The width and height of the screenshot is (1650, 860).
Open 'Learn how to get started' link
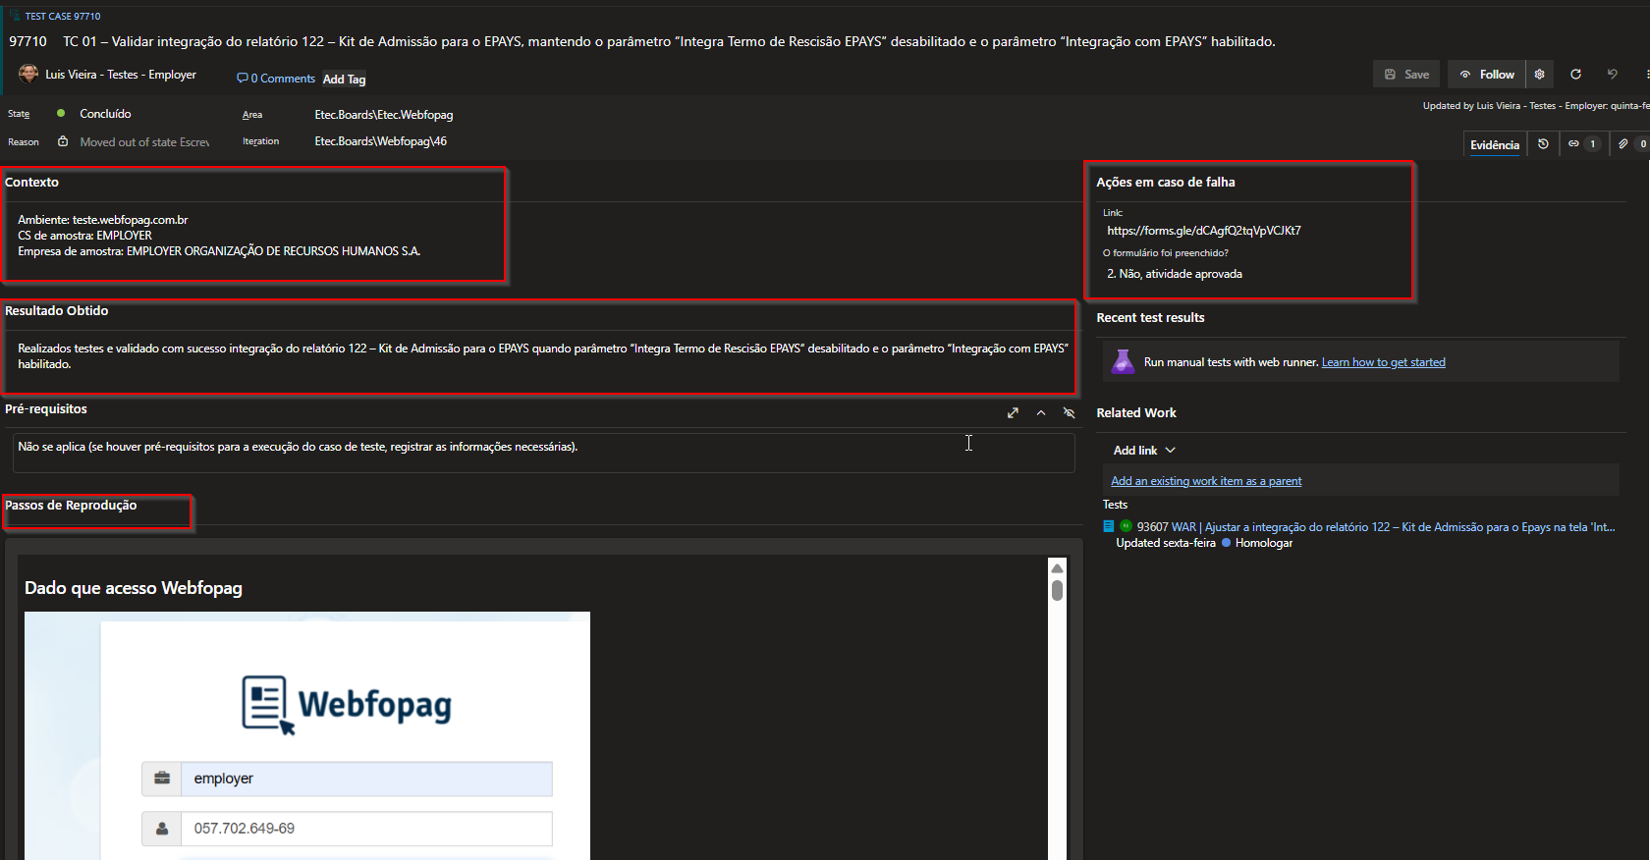coord(1383,362)
